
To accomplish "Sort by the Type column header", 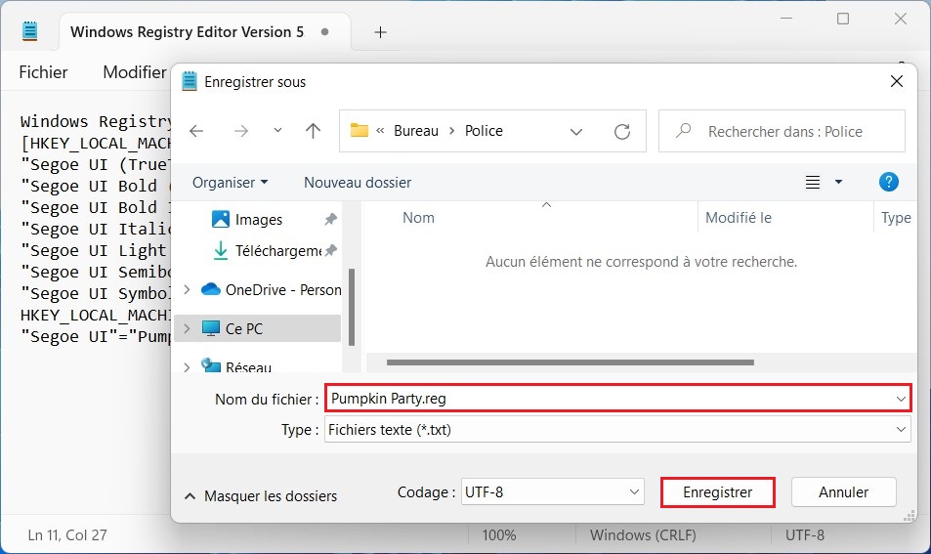I will (896, 218).
